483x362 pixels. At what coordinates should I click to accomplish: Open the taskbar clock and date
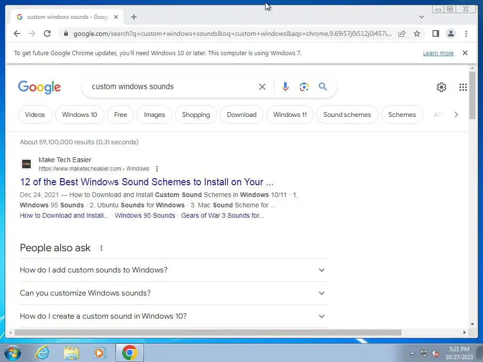[x=459, y=353]
